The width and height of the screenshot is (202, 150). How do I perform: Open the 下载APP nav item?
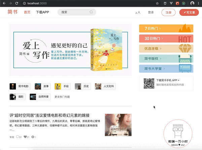point(42,12)
